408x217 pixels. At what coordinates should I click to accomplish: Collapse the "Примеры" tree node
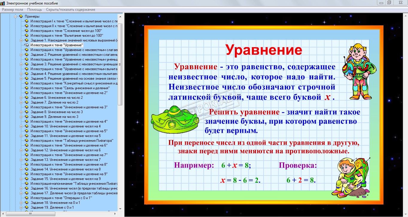click(15, 16)
